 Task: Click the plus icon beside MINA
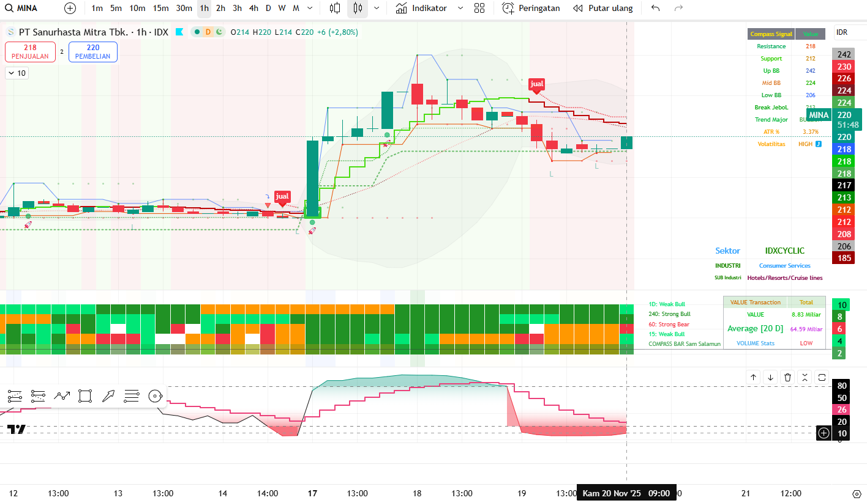click(70, 8)
